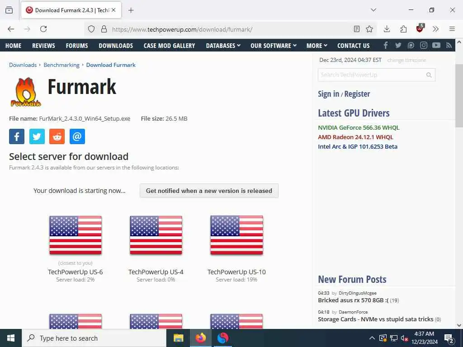
Task: Click the Furmark flame logo
Action: 26,92
